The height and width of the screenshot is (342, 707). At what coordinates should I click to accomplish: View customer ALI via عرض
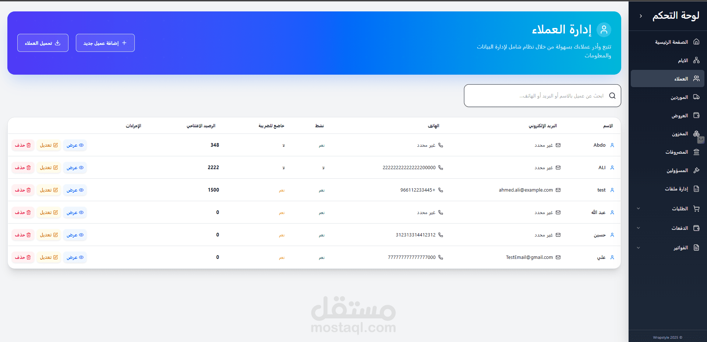(x=75, y=168)
